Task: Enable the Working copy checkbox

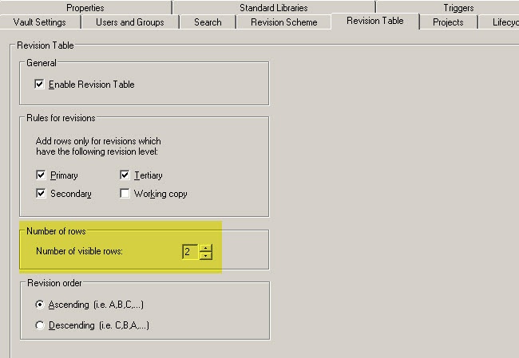Action: point(125,193)
